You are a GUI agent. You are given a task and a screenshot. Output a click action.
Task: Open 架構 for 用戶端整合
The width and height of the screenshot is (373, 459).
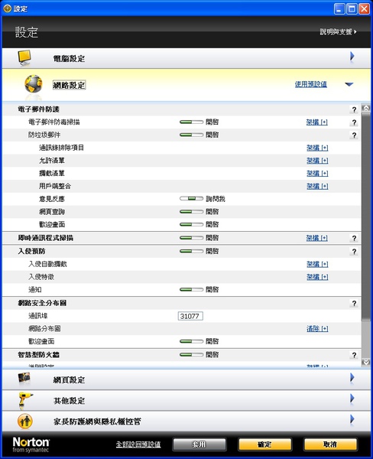pyautogui.click(x=317, y=187)
